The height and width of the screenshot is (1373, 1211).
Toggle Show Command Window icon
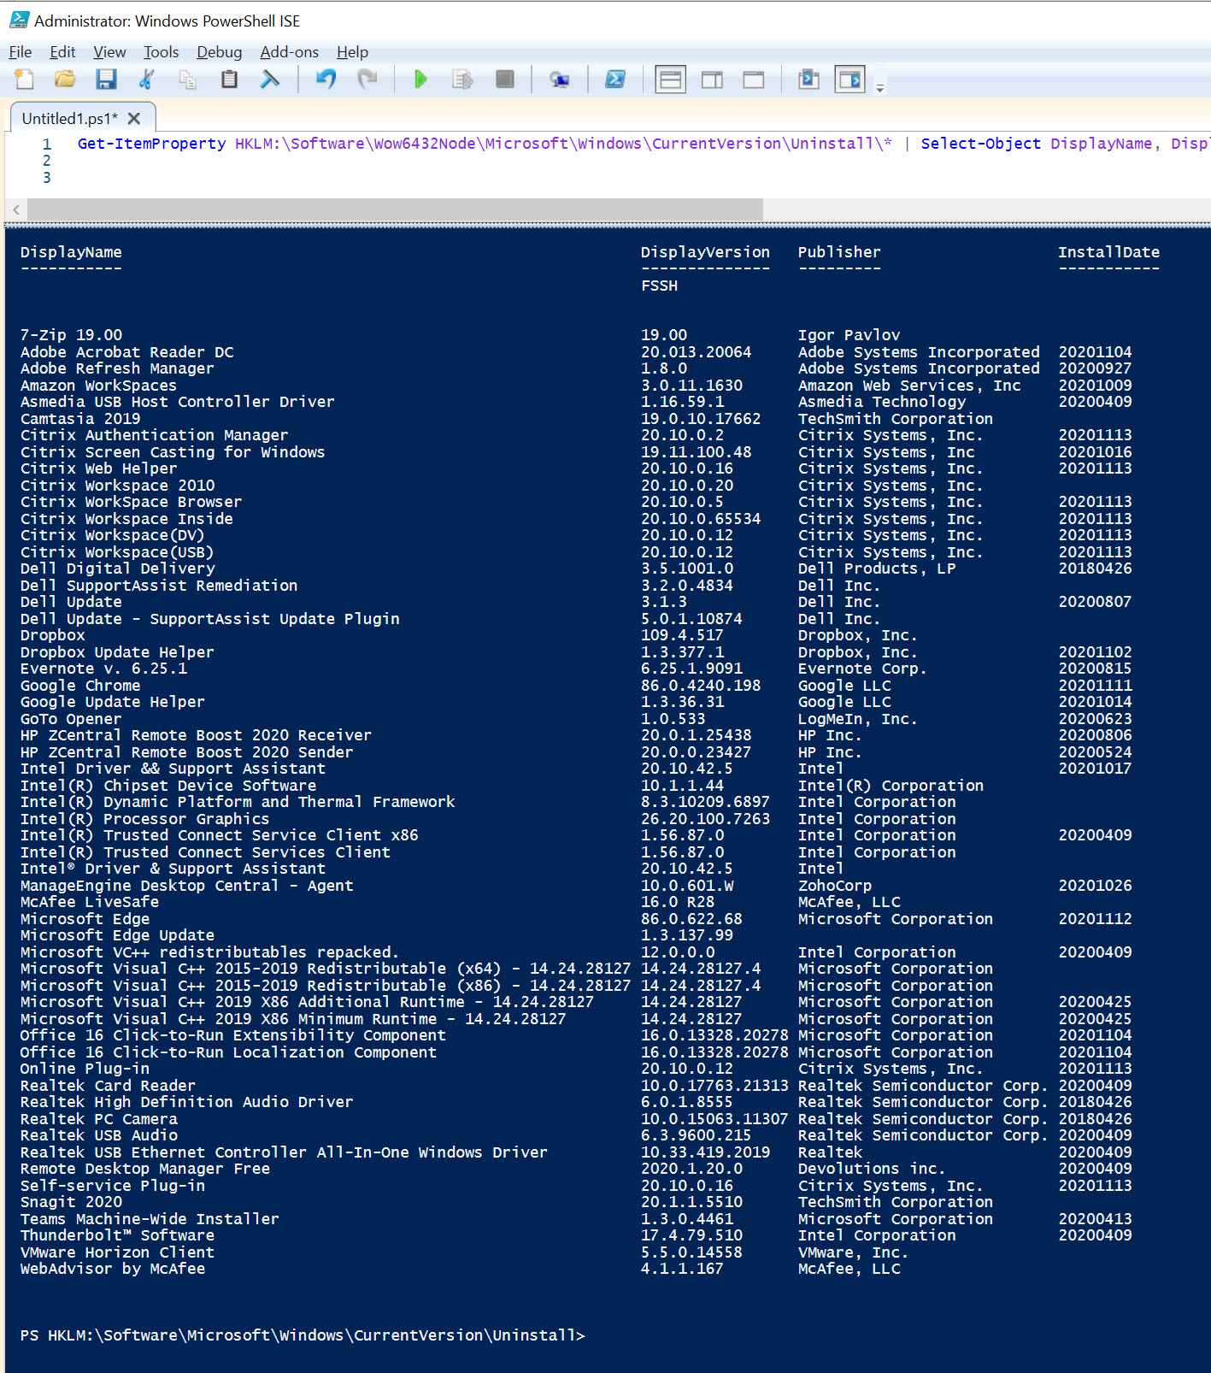[808, 80]
